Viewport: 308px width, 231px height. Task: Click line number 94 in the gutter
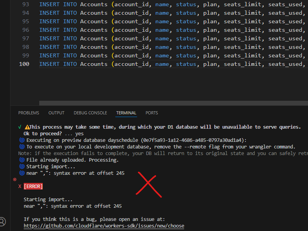26,13
